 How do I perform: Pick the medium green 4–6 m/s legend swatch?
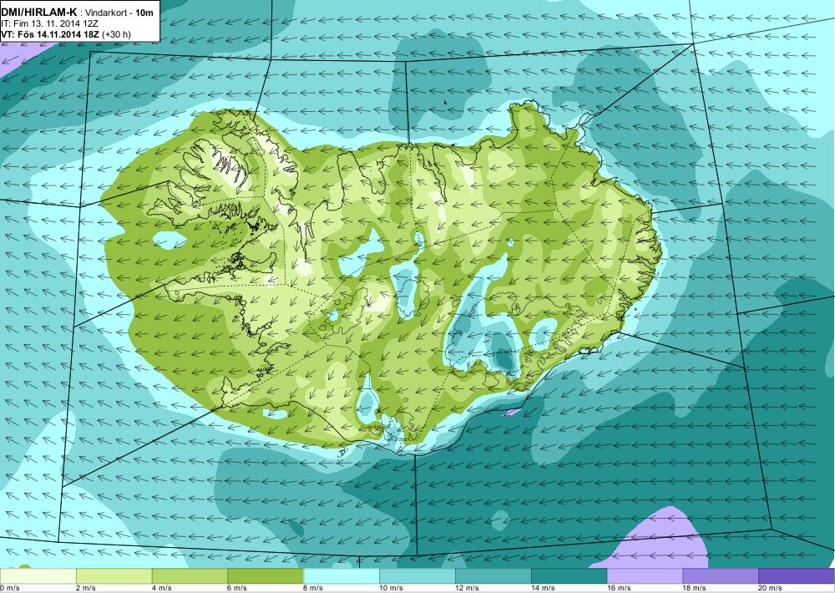tap(190, 576)
